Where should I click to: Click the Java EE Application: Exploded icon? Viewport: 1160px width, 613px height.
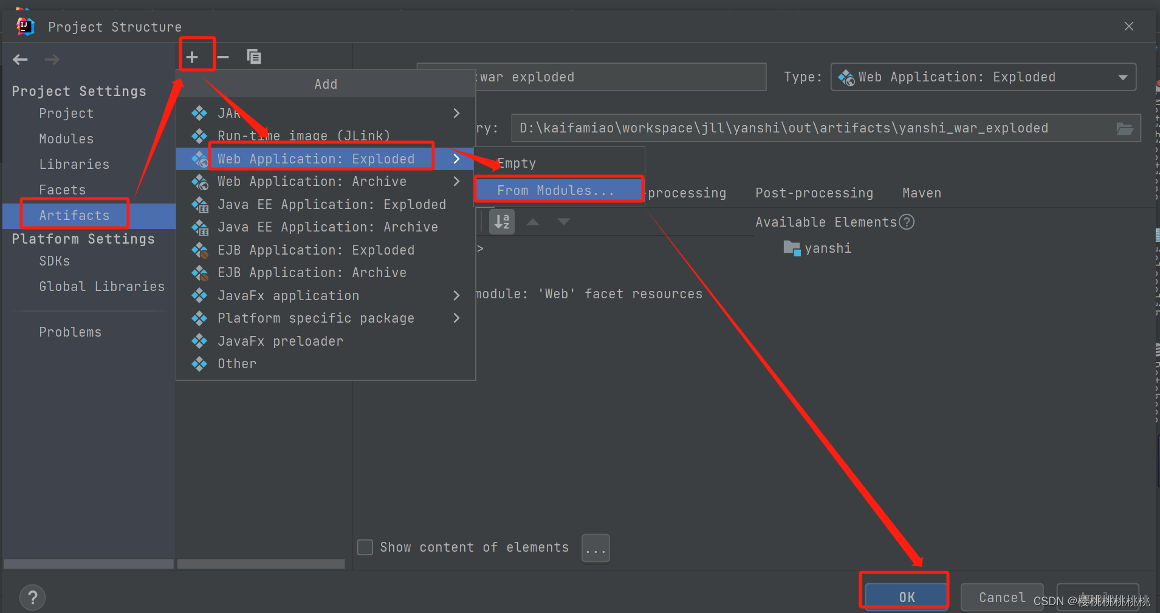pos(200,205)
